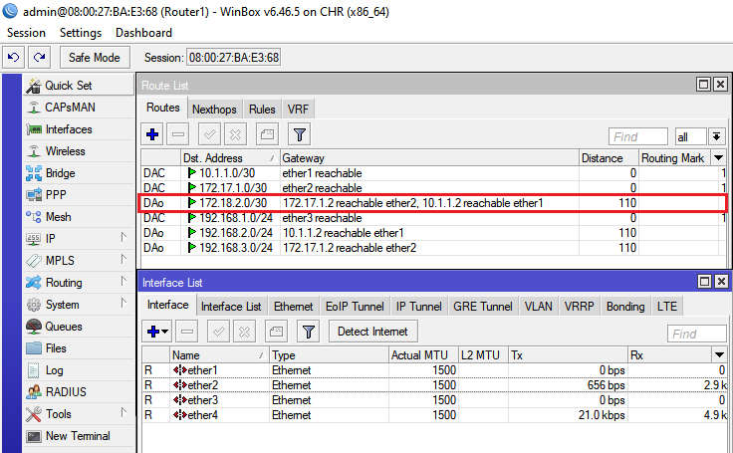Click the Detect Internet button
Image resolution: width=733 pixels, height=453 pixels.
[372, 332]
